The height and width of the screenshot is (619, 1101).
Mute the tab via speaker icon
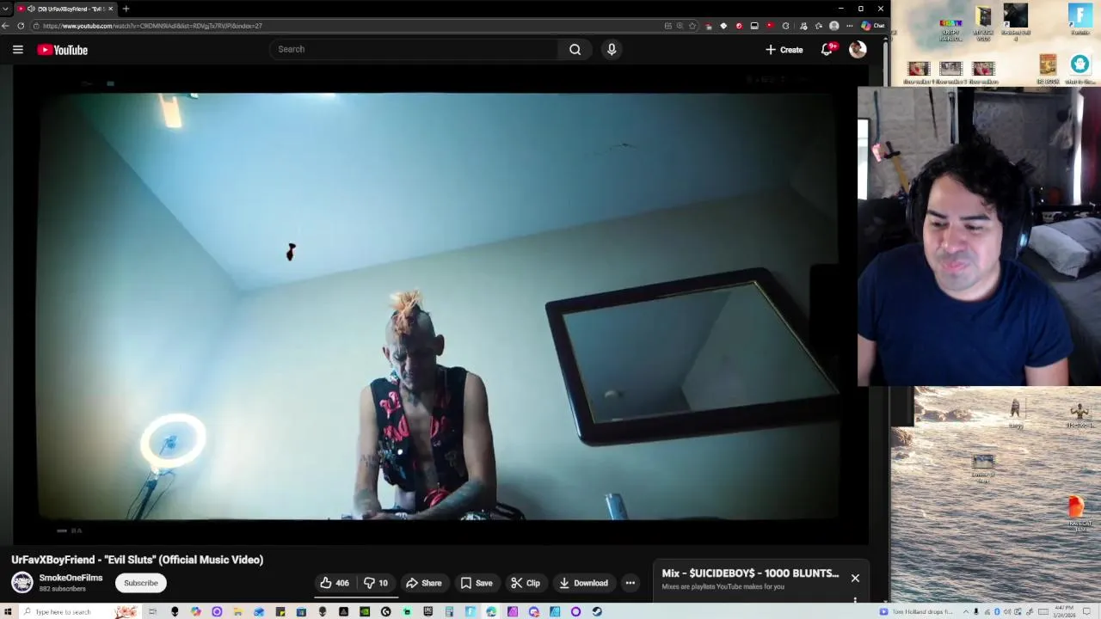click(31, 9)
